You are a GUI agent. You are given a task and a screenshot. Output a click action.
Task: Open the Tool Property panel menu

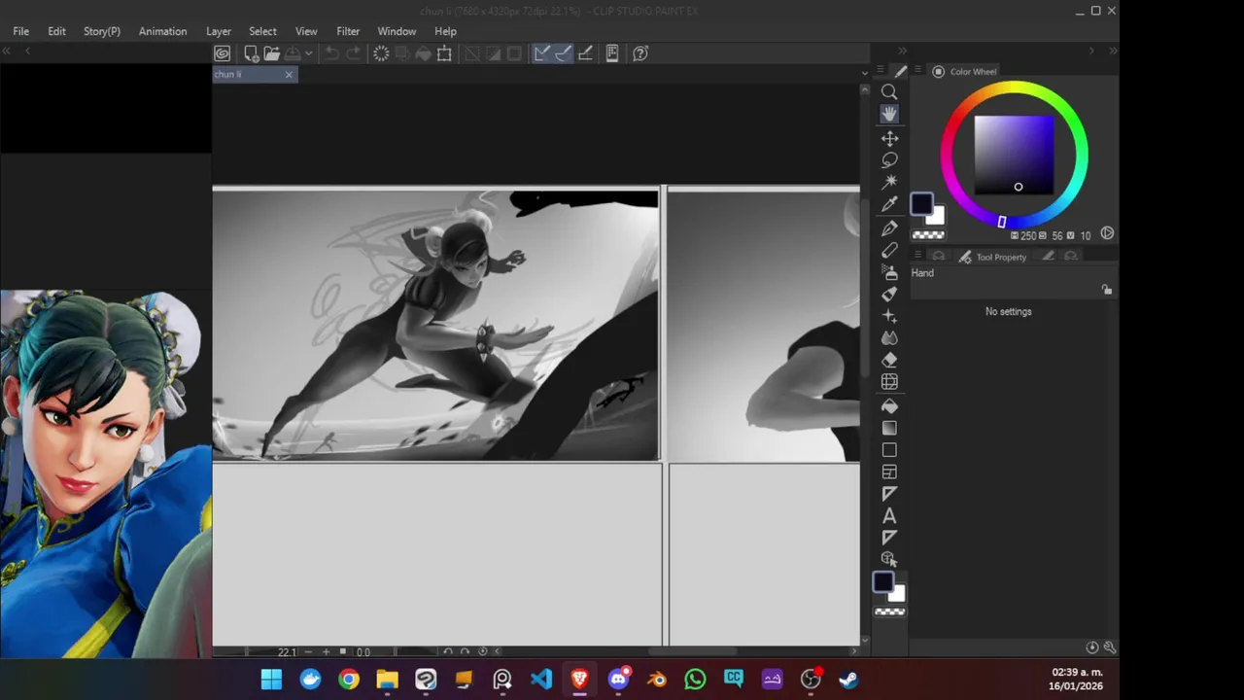[917, 257]
